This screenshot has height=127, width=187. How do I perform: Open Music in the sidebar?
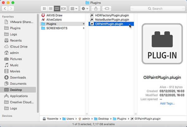coord(19,65)
